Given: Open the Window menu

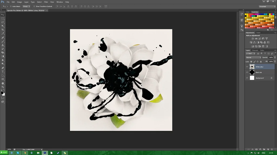Looking at the screenshot, I should click(60, 2).
